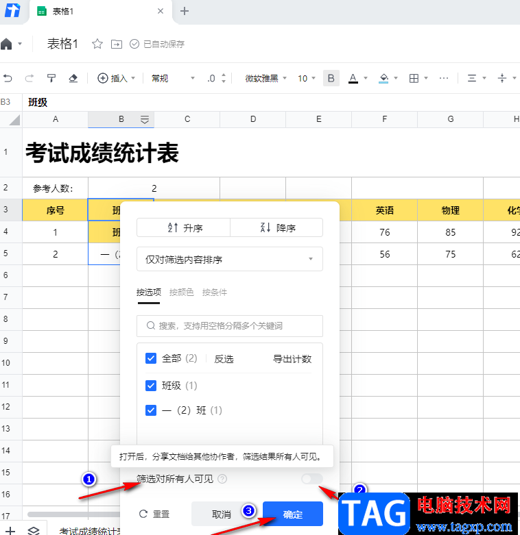This screenshot has width=520, height=535.
Task: Open the 常规 number format dropdown
Action: [x=173, y=79]
